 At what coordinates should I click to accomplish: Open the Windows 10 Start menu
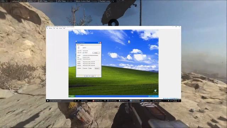click(48, 101)
